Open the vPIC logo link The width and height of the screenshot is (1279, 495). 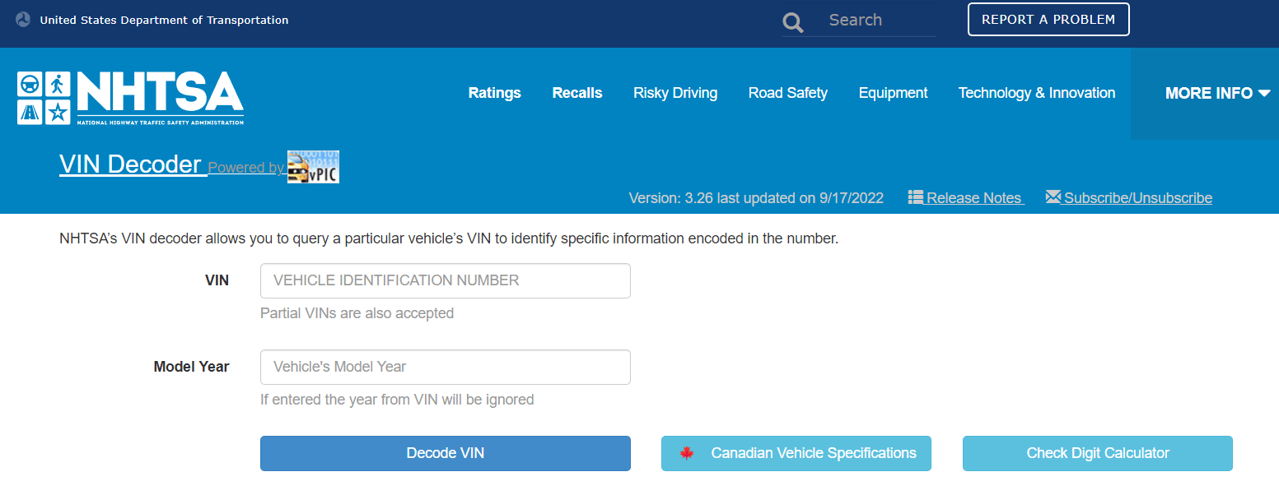313,166
